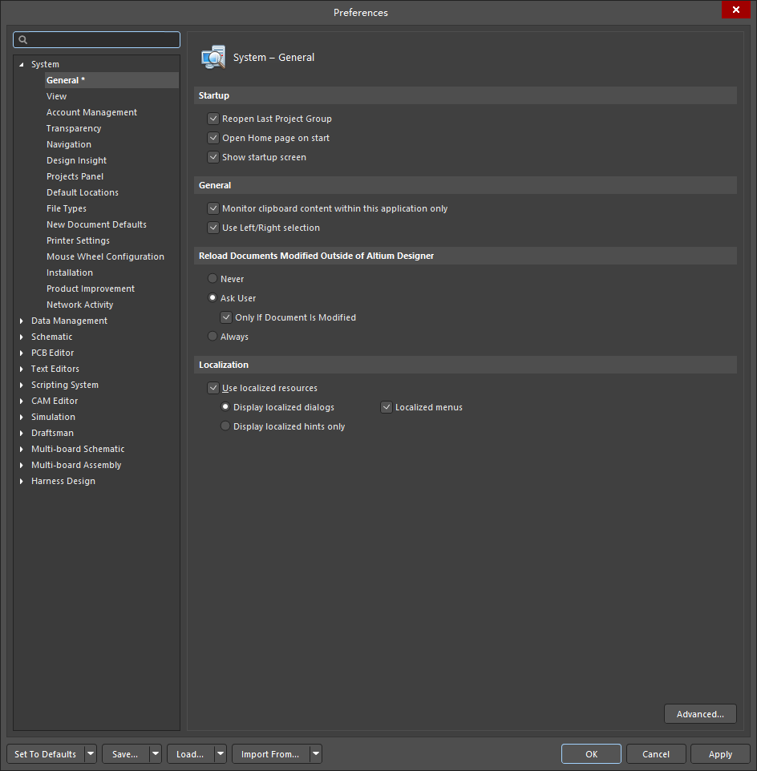Select File Types entry
Screen dimensions: 757x771
(x=67, y=208)
